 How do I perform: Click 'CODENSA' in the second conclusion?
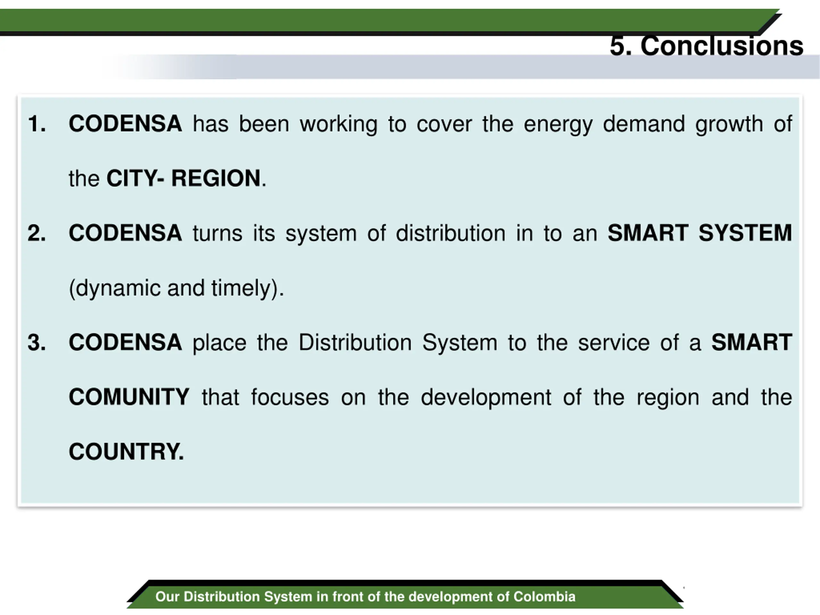(125, 233)
